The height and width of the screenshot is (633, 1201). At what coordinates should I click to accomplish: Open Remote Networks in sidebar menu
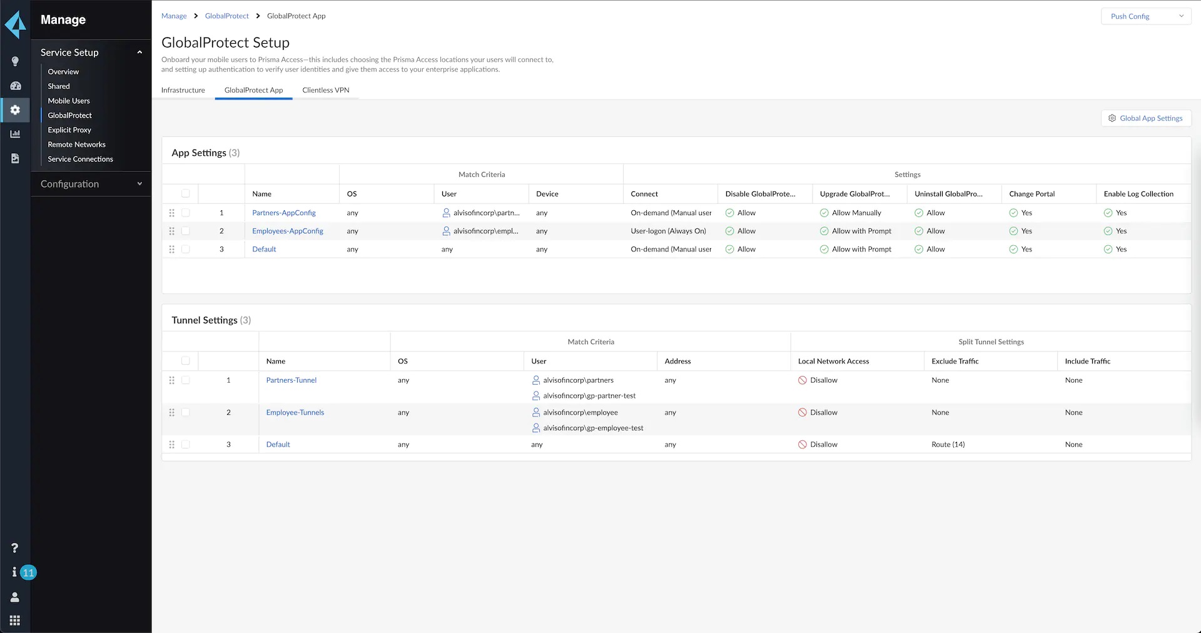76,144
